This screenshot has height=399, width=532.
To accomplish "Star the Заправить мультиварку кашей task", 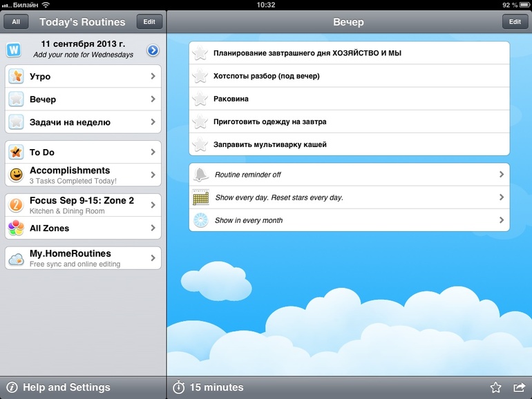I will tap(200, 144).
